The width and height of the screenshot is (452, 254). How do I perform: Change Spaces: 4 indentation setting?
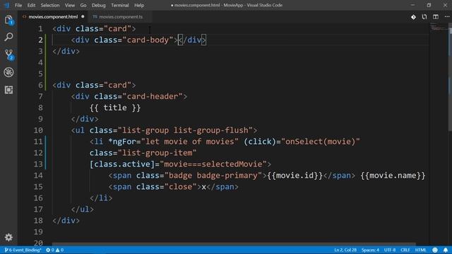tap(370, 250)
